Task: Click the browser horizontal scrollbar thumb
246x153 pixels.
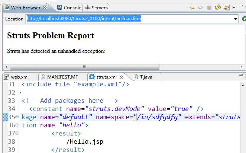Action: tap(85, 67)
